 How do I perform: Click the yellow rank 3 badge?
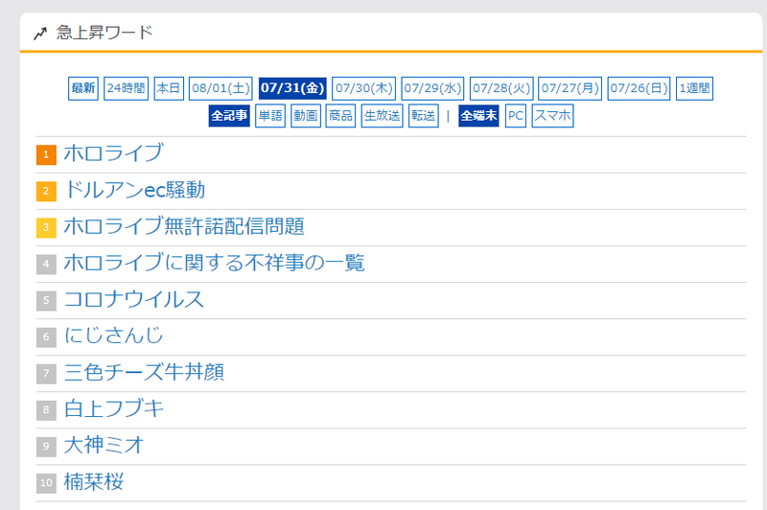point(46,228)
